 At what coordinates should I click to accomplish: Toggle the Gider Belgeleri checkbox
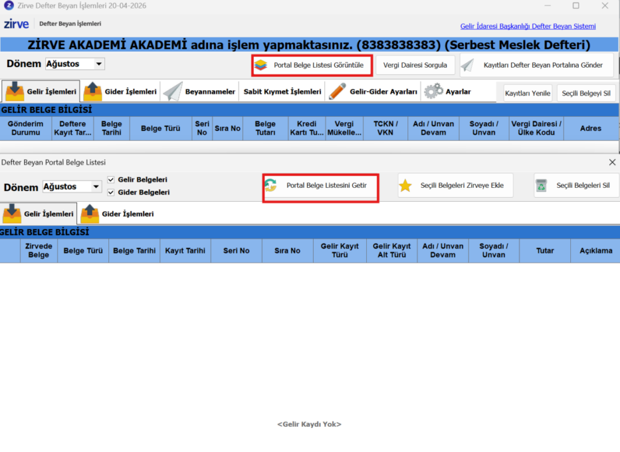(111, 192)
